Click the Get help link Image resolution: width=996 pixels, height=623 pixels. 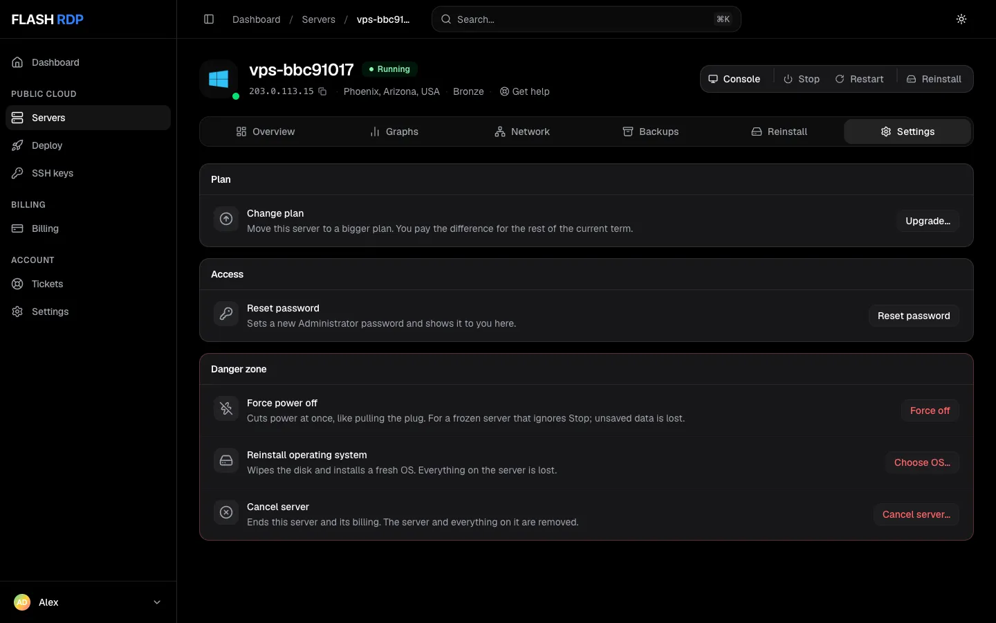point(525,91)
